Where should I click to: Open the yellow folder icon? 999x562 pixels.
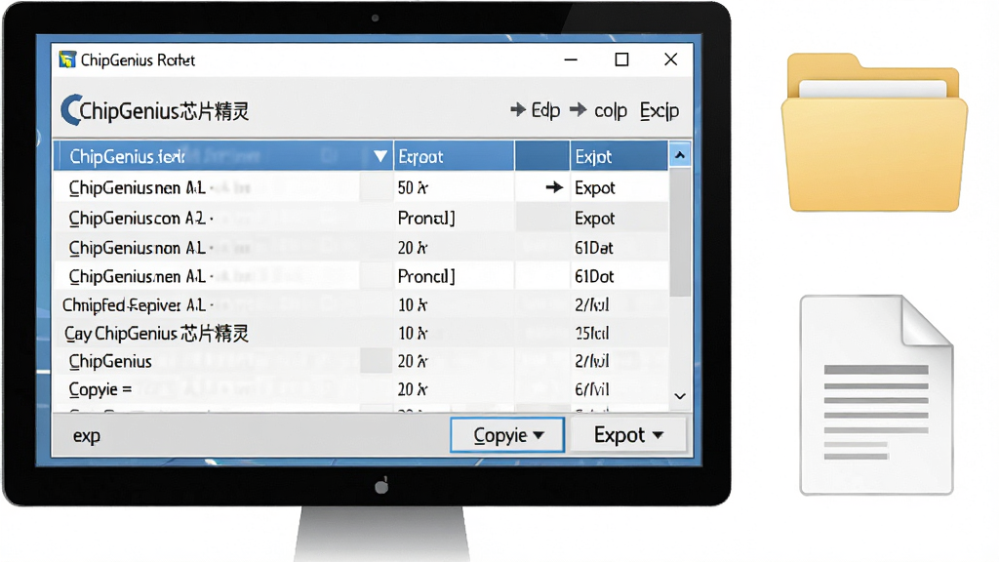pyautogui.click(x=873, y=133)
